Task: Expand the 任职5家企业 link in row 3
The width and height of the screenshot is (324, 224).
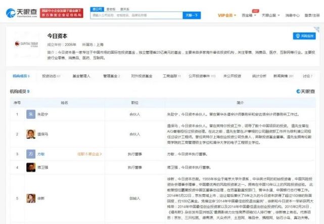Action: tap(89, 154)
